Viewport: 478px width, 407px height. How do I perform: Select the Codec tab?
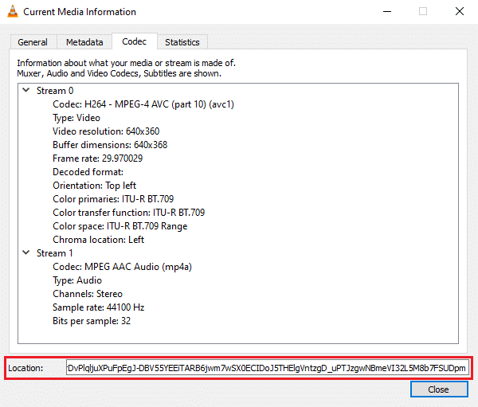134,41
